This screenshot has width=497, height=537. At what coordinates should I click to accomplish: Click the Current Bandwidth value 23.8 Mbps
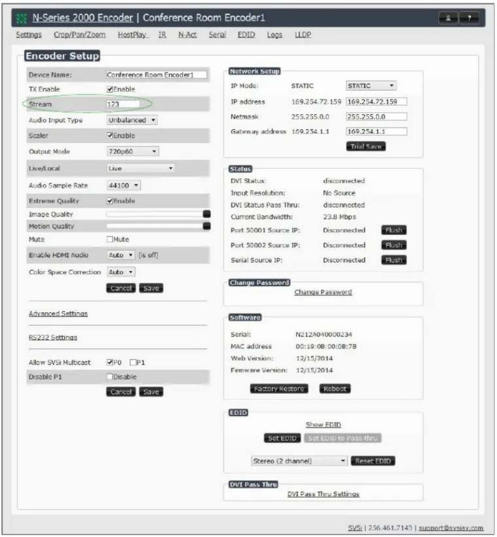click(x=340, y=217)
